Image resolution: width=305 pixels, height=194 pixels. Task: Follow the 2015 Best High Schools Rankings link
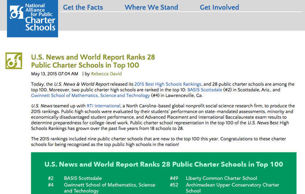coord(168,84)
